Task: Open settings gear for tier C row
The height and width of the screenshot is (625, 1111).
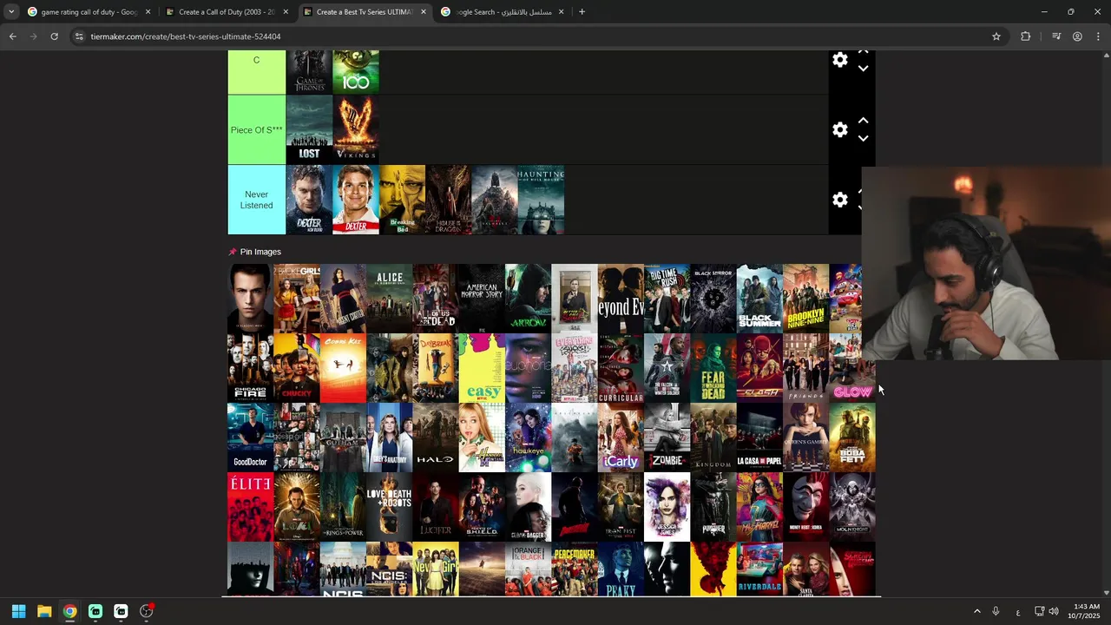Action: [839, 60]
